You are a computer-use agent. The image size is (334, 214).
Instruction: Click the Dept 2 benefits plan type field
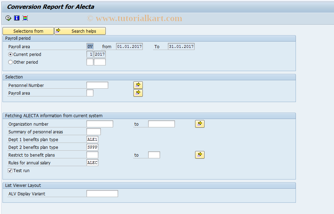[x=92, y=147]
